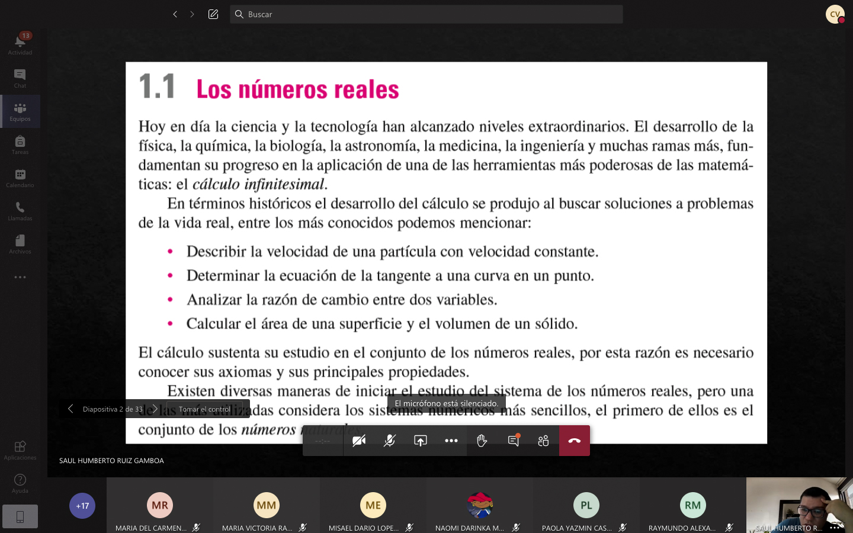Open Llamadas calls section
853x533 pixels.
coord(20,211)
